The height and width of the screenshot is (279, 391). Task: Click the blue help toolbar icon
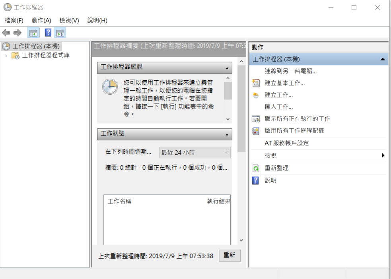coord(48,33)
